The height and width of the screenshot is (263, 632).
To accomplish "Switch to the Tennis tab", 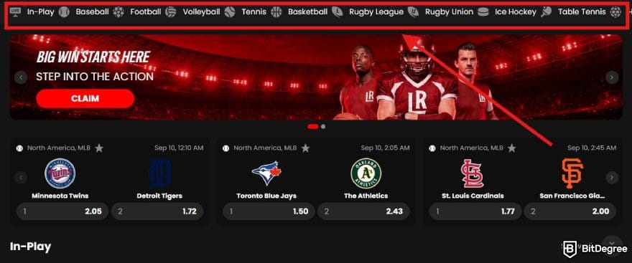I will pos(254,12).
